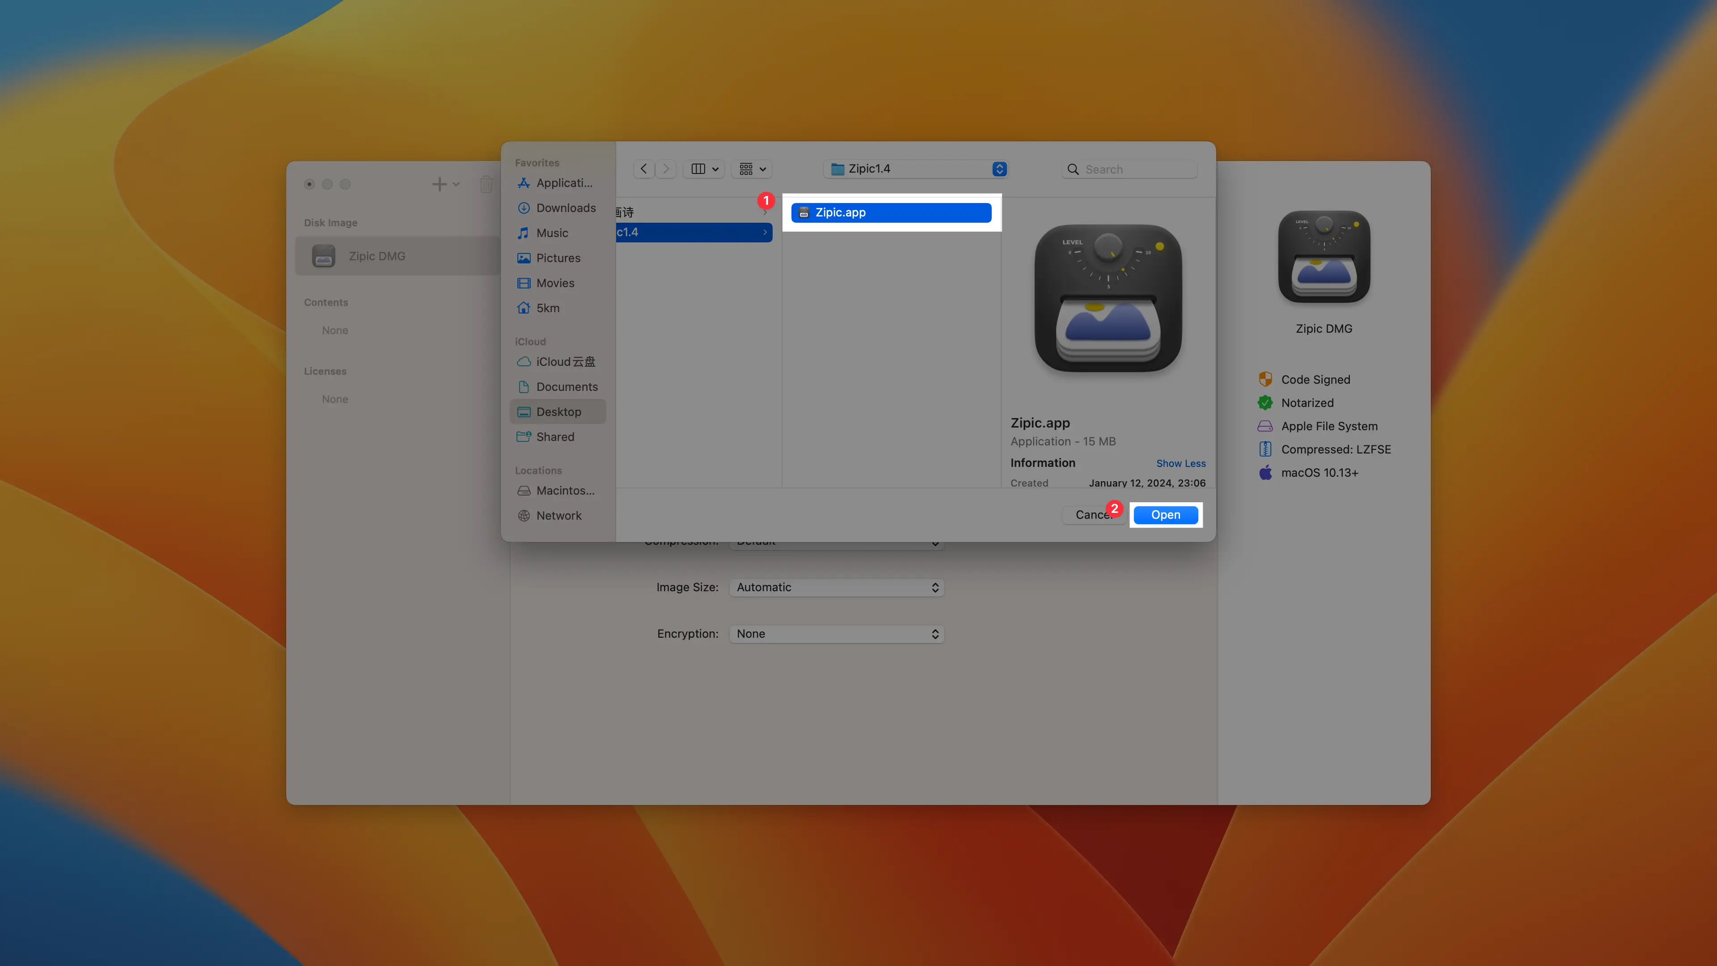Click the "Application - 15 MB" text

click(x=1062, y=441)
